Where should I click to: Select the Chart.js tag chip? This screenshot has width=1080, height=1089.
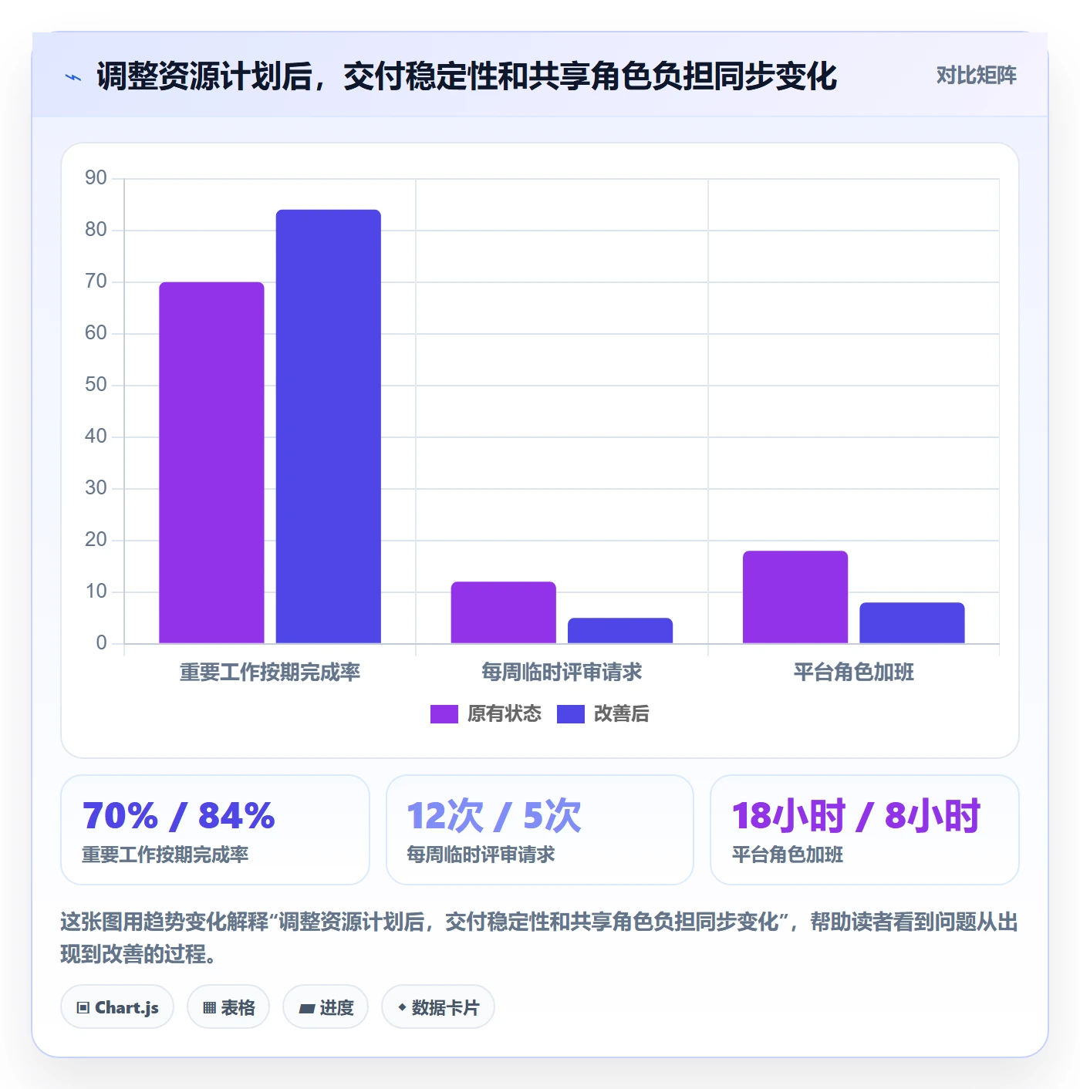pyautogui.click(x=117, y=1007)
